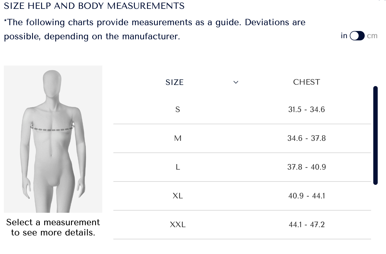Viewport: 386px width, 254px height.
Task: Toggle the in/cm unit switch
Action: pyautogui.click(x=357, y=36)
